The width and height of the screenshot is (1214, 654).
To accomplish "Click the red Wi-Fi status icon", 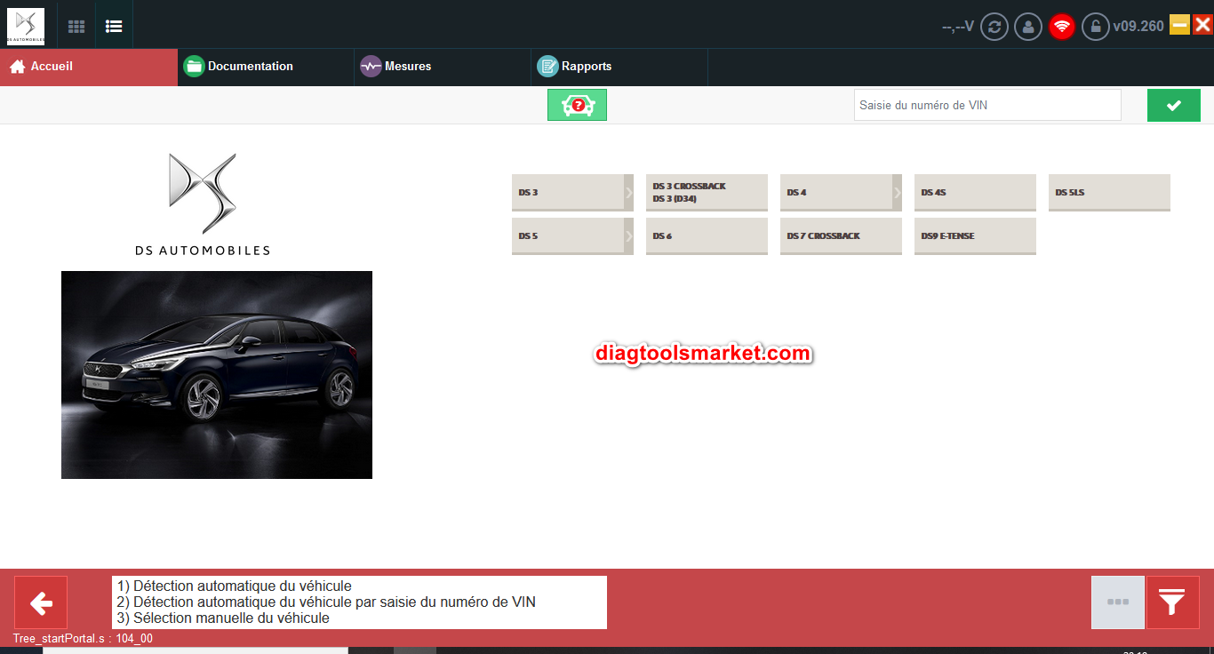I will tap(1062, 27).
